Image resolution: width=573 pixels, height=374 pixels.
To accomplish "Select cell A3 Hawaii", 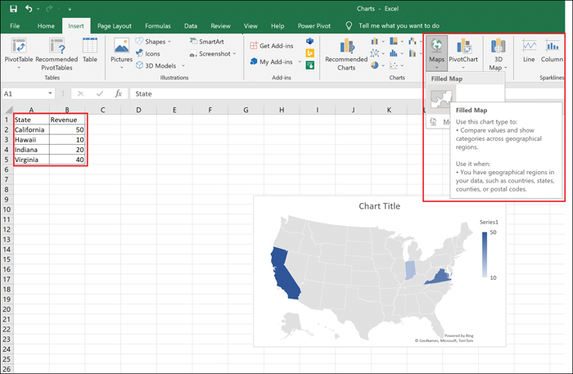I will pyautogui.click(x=31, y=139).
